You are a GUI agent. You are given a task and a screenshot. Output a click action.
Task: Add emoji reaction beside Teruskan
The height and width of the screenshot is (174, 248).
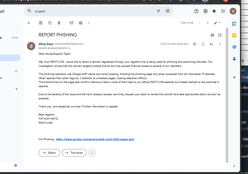[x=92, y=153]
